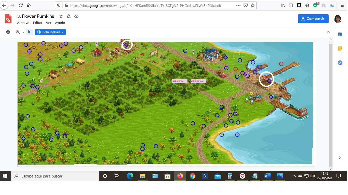Open the Editar menu
Screen dimensions: 348x195
[38, 23]
